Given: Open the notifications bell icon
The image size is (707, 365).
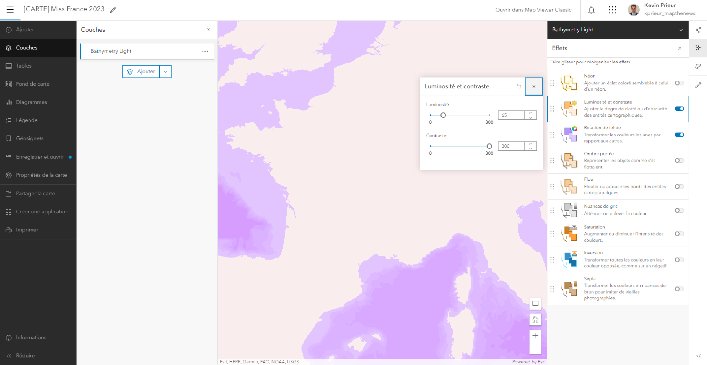Looking at the screenshot, I should coord(591,10).
